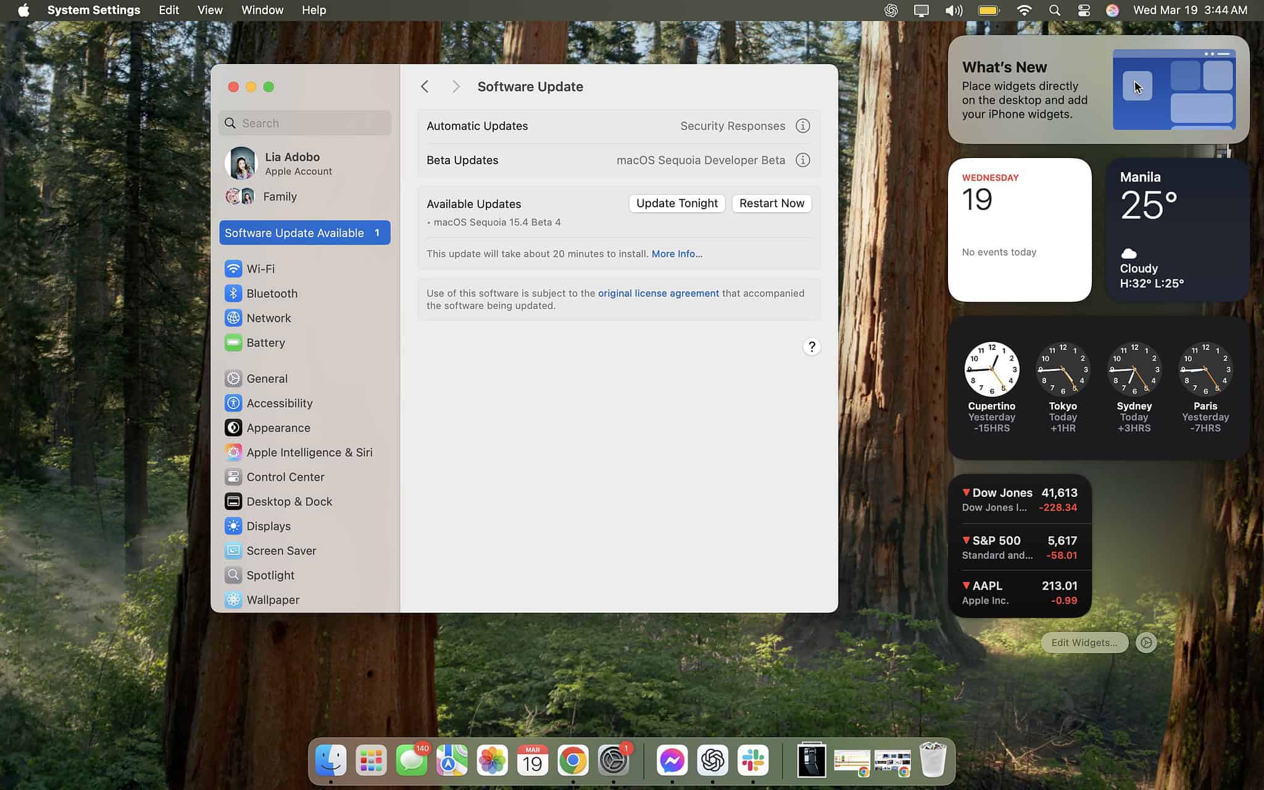
Task: Open the Window menu
Action: click(x=262, y=10)
